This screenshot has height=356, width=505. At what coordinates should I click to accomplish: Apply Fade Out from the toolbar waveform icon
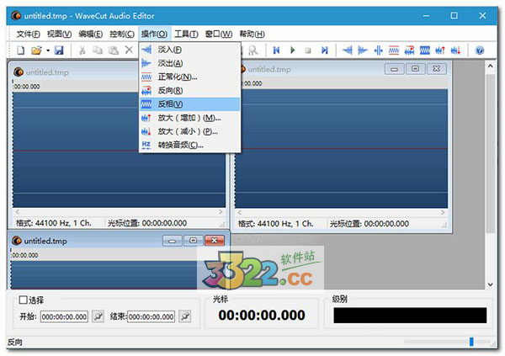click(x=363, y=50)
